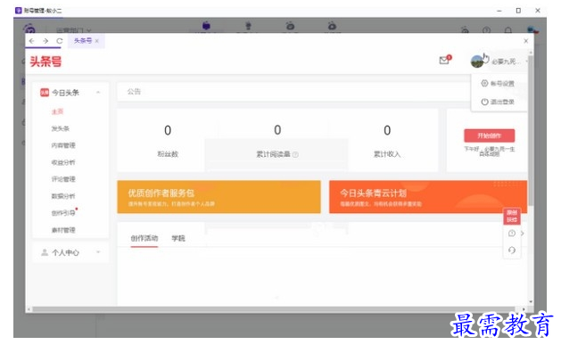The width and height of the screenshot is (561, 353).
Task: Click the help icon beside 累计阅读量
Action: [295, 154]
